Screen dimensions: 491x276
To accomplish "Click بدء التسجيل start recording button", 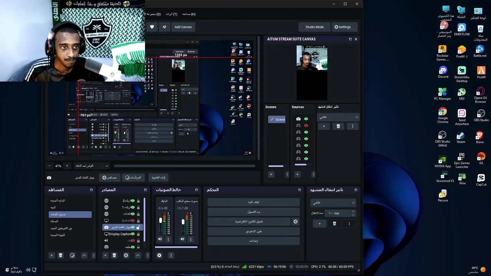I will click(x=254, y=212).
